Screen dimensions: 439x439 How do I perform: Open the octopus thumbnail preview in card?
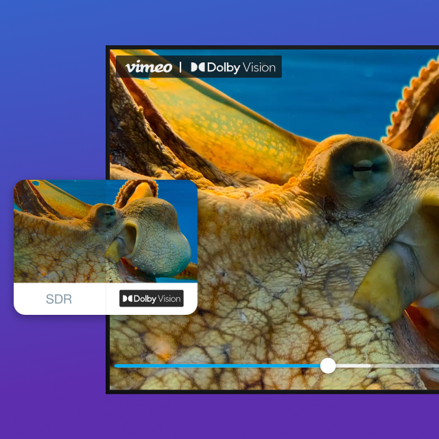point(105,231)
